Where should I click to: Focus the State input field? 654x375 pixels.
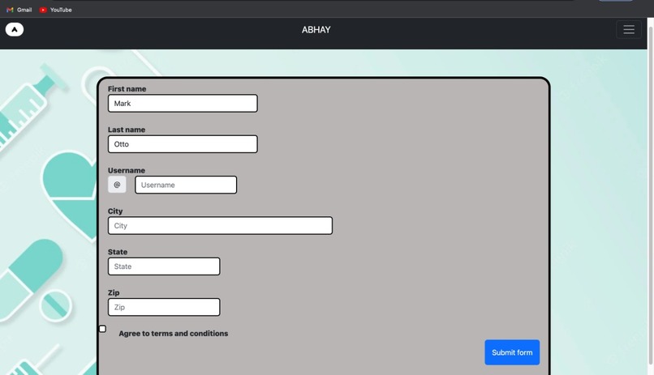click(164, 266)
